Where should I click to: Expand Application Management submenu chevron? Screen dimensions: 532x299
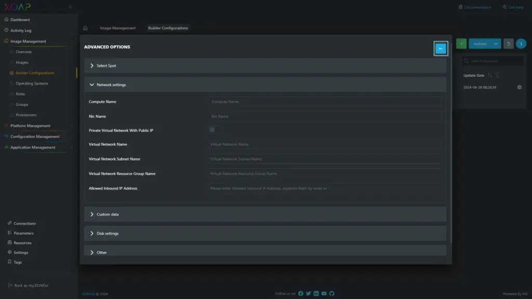click(x=72, y=147)
